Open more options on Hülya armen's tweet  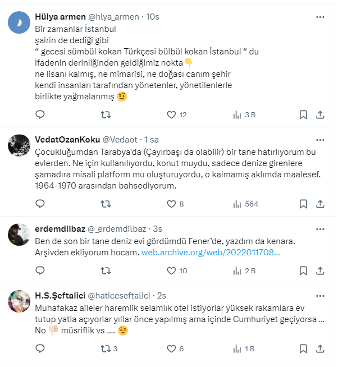[x=320, y=17]
